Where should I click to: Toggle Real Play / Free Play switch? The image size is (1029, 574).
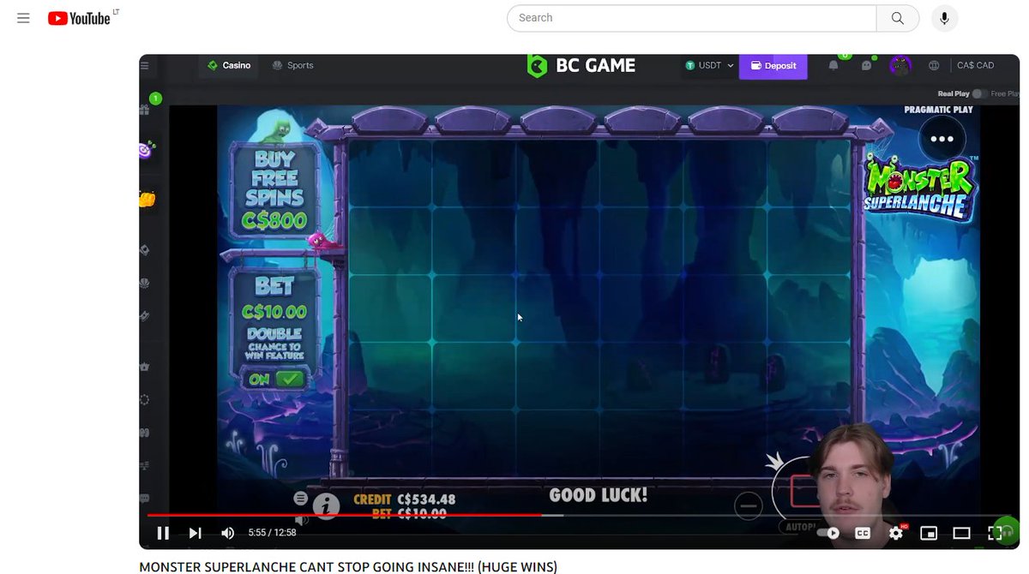click(978, 93)
